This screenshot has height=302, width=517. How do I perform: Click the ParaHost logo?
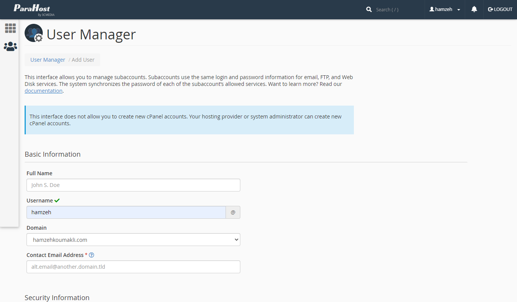point(32,9)
